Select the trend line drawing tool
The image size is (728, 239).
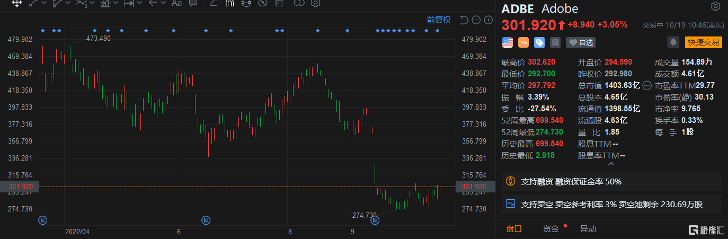coord(33,3)
